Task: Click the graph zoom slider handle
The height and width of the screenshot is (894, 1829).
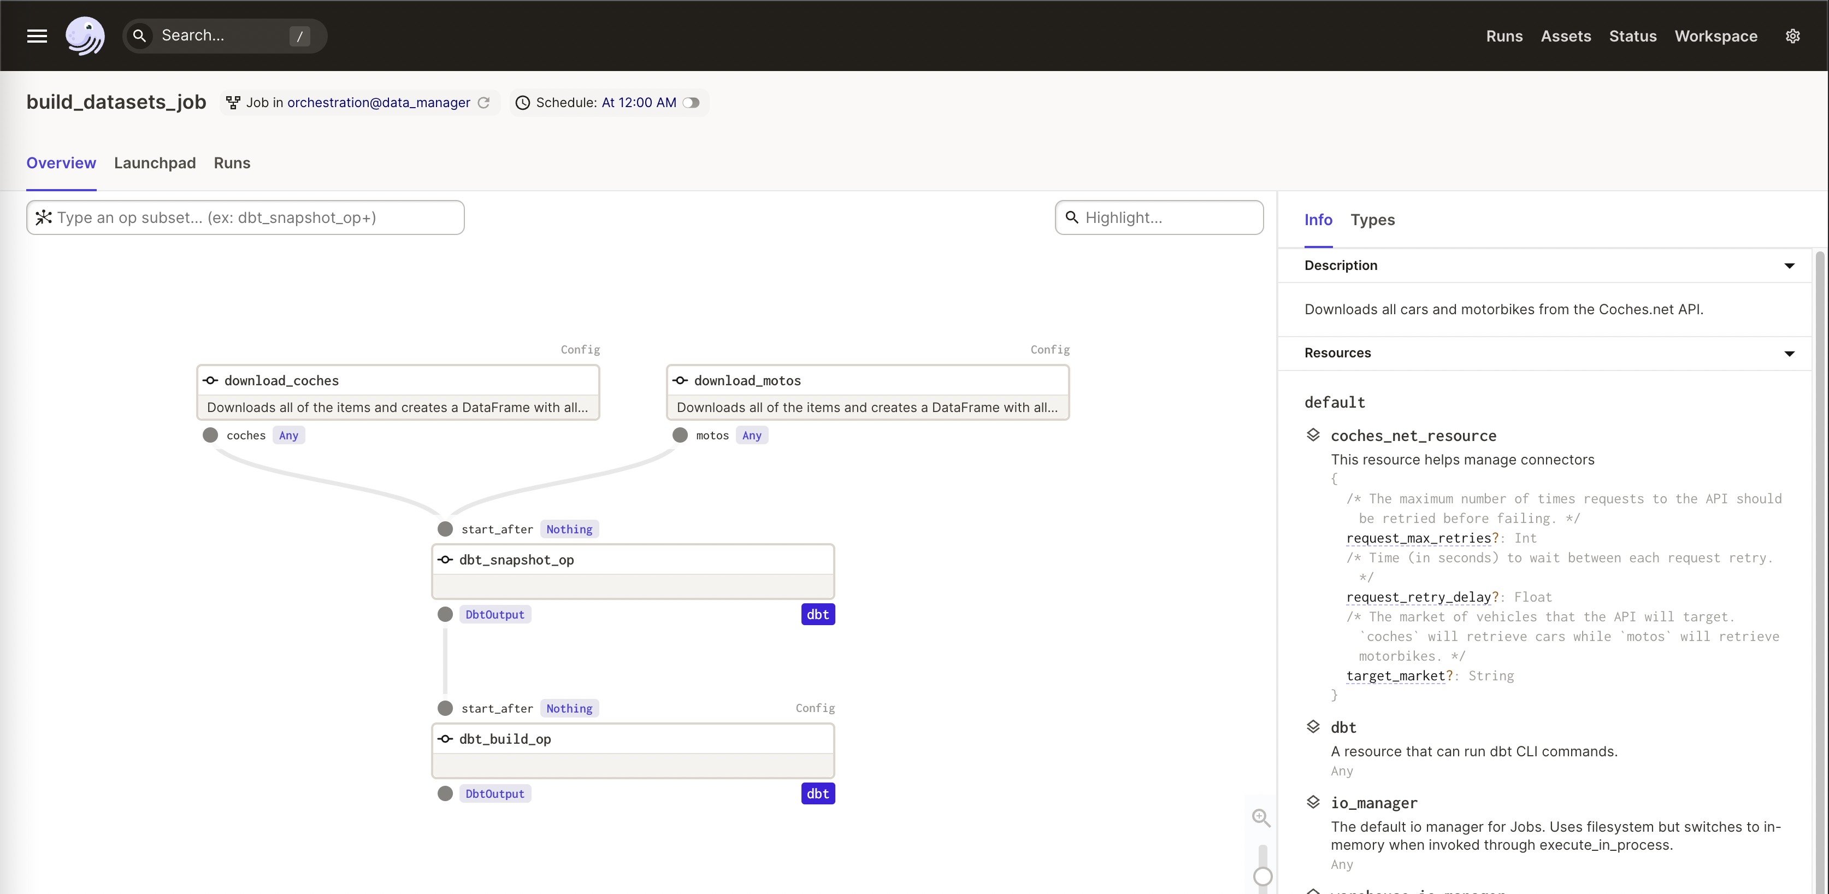Action: (x=1262, y=877)
